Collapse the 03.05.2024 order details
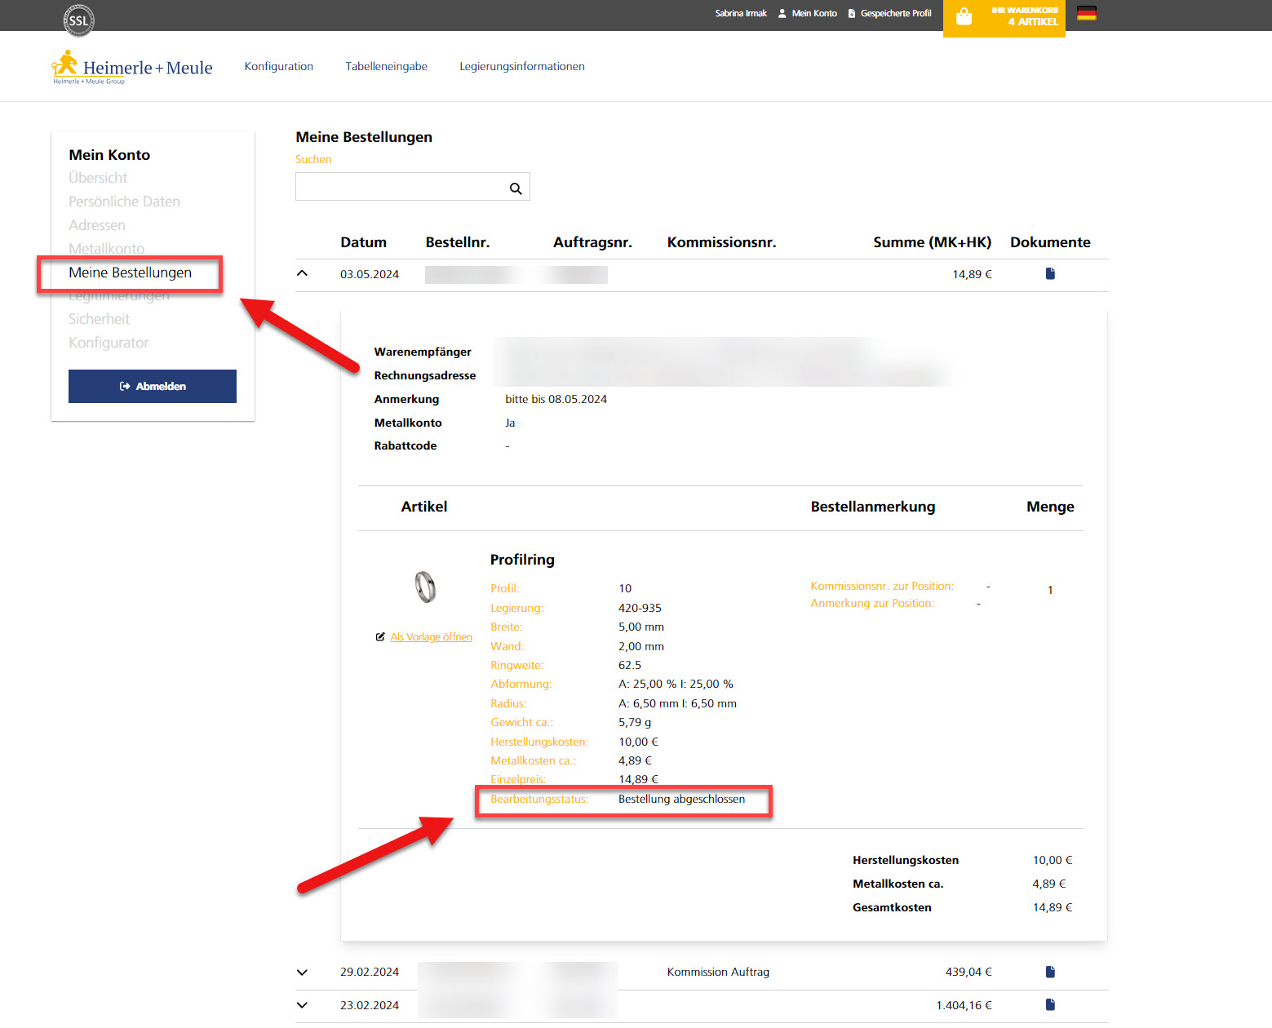 (x=302, y=273)
